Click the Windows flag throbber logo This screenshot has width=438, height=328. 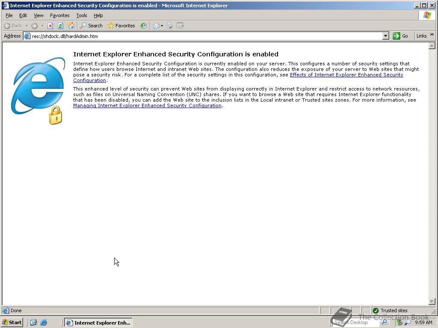[x=427, y=15]
